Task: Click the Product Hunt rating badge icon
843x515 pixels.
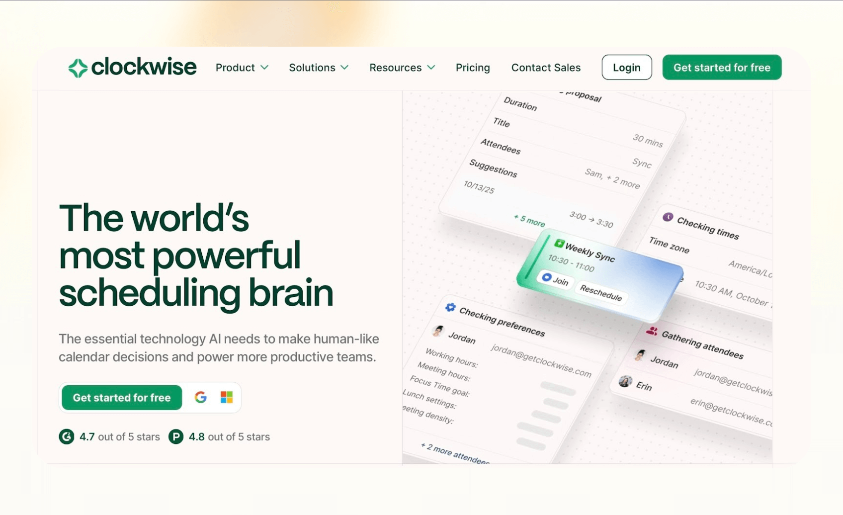Action: [176, 437]
